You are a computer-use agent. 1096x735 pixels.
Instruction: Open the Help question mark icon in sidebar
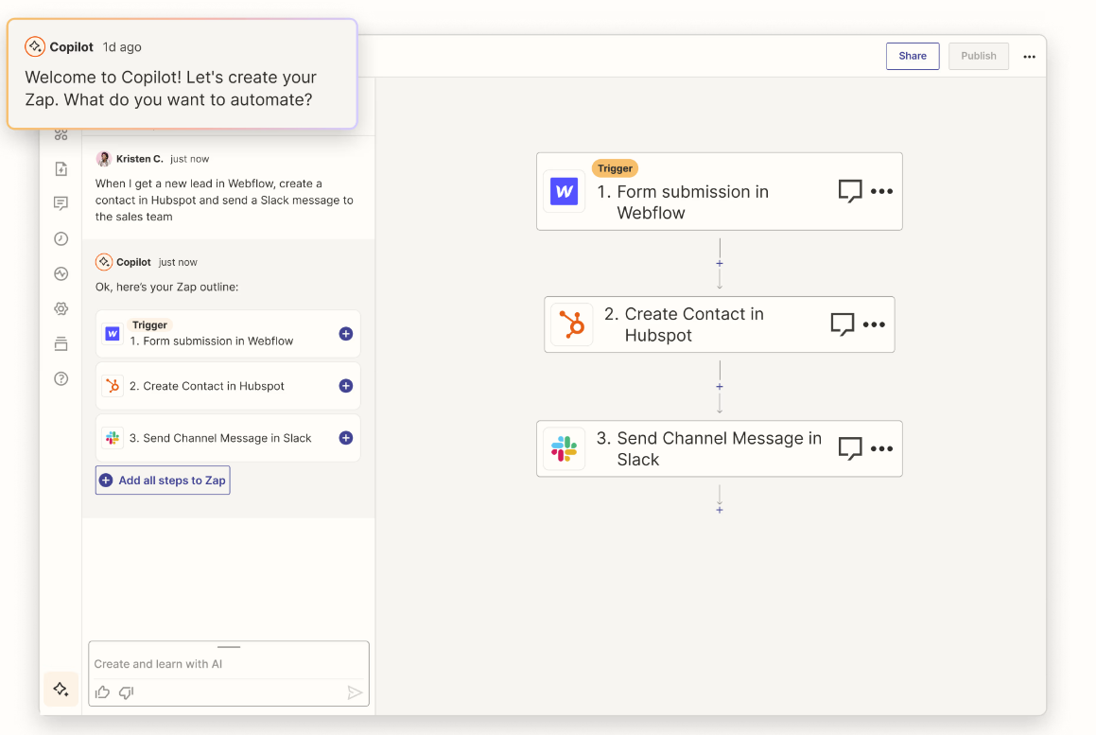pos(61,377)
